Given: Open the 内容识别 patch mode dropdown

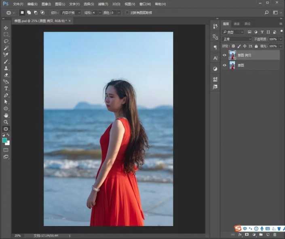Looking at the screenshot, I should (71, 13).
